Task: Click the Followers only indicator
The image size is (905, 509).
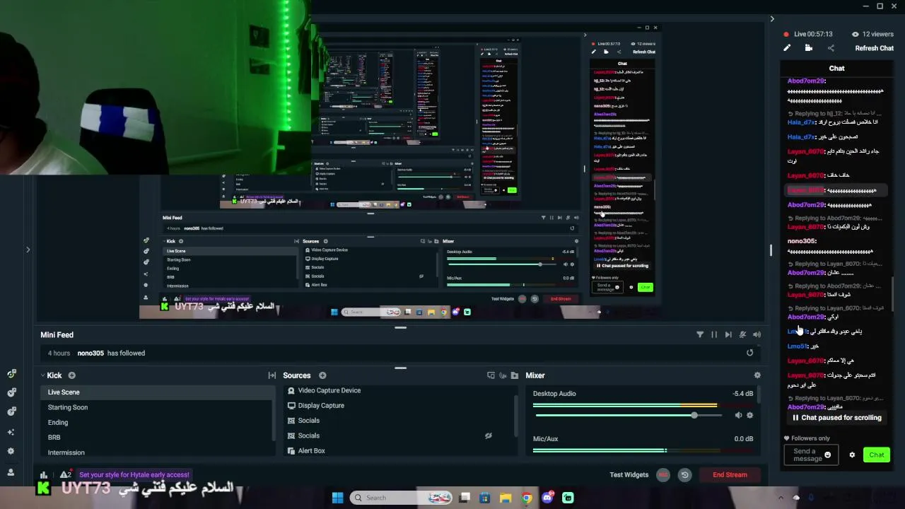Action: 806,438
